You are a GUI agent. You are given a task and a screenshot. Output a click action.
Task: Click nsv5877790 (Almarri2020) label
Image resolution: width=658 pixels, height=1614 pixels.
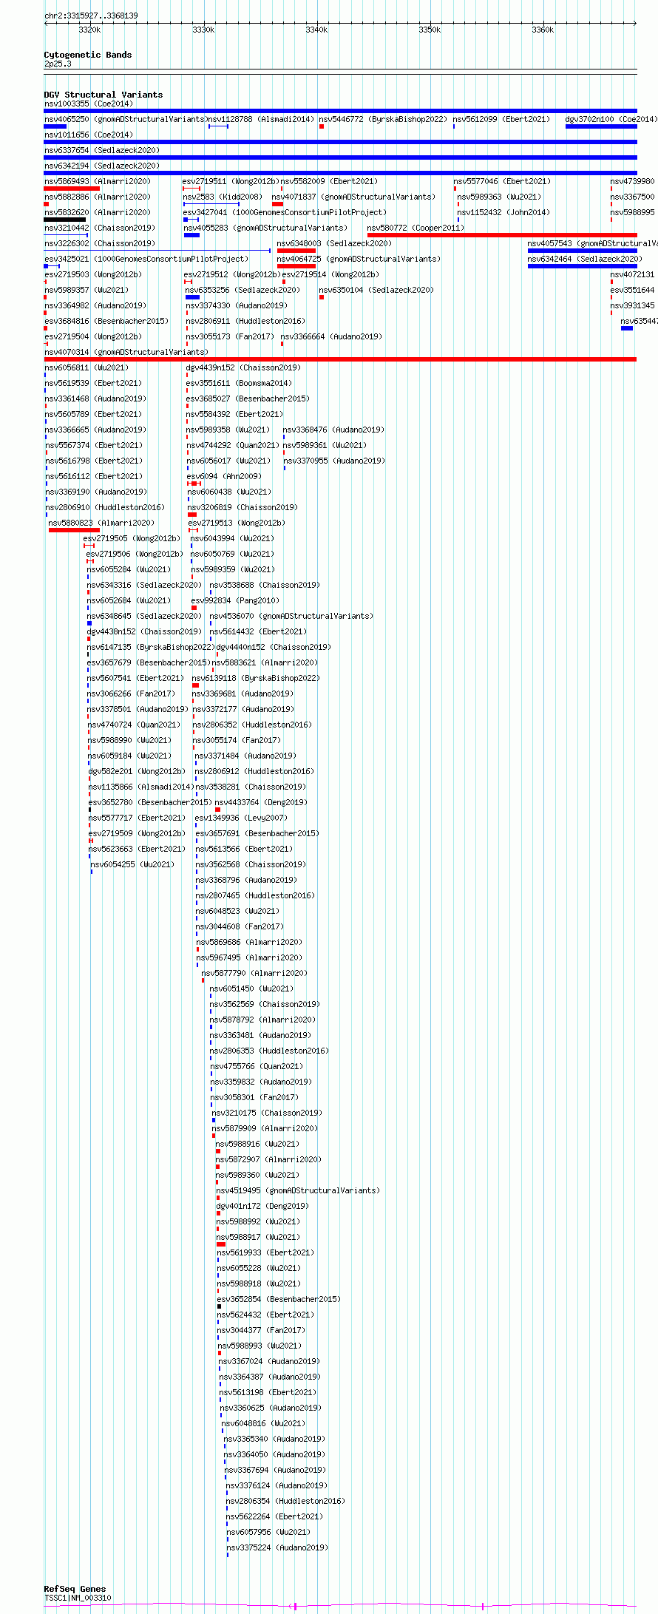point(254,973)
